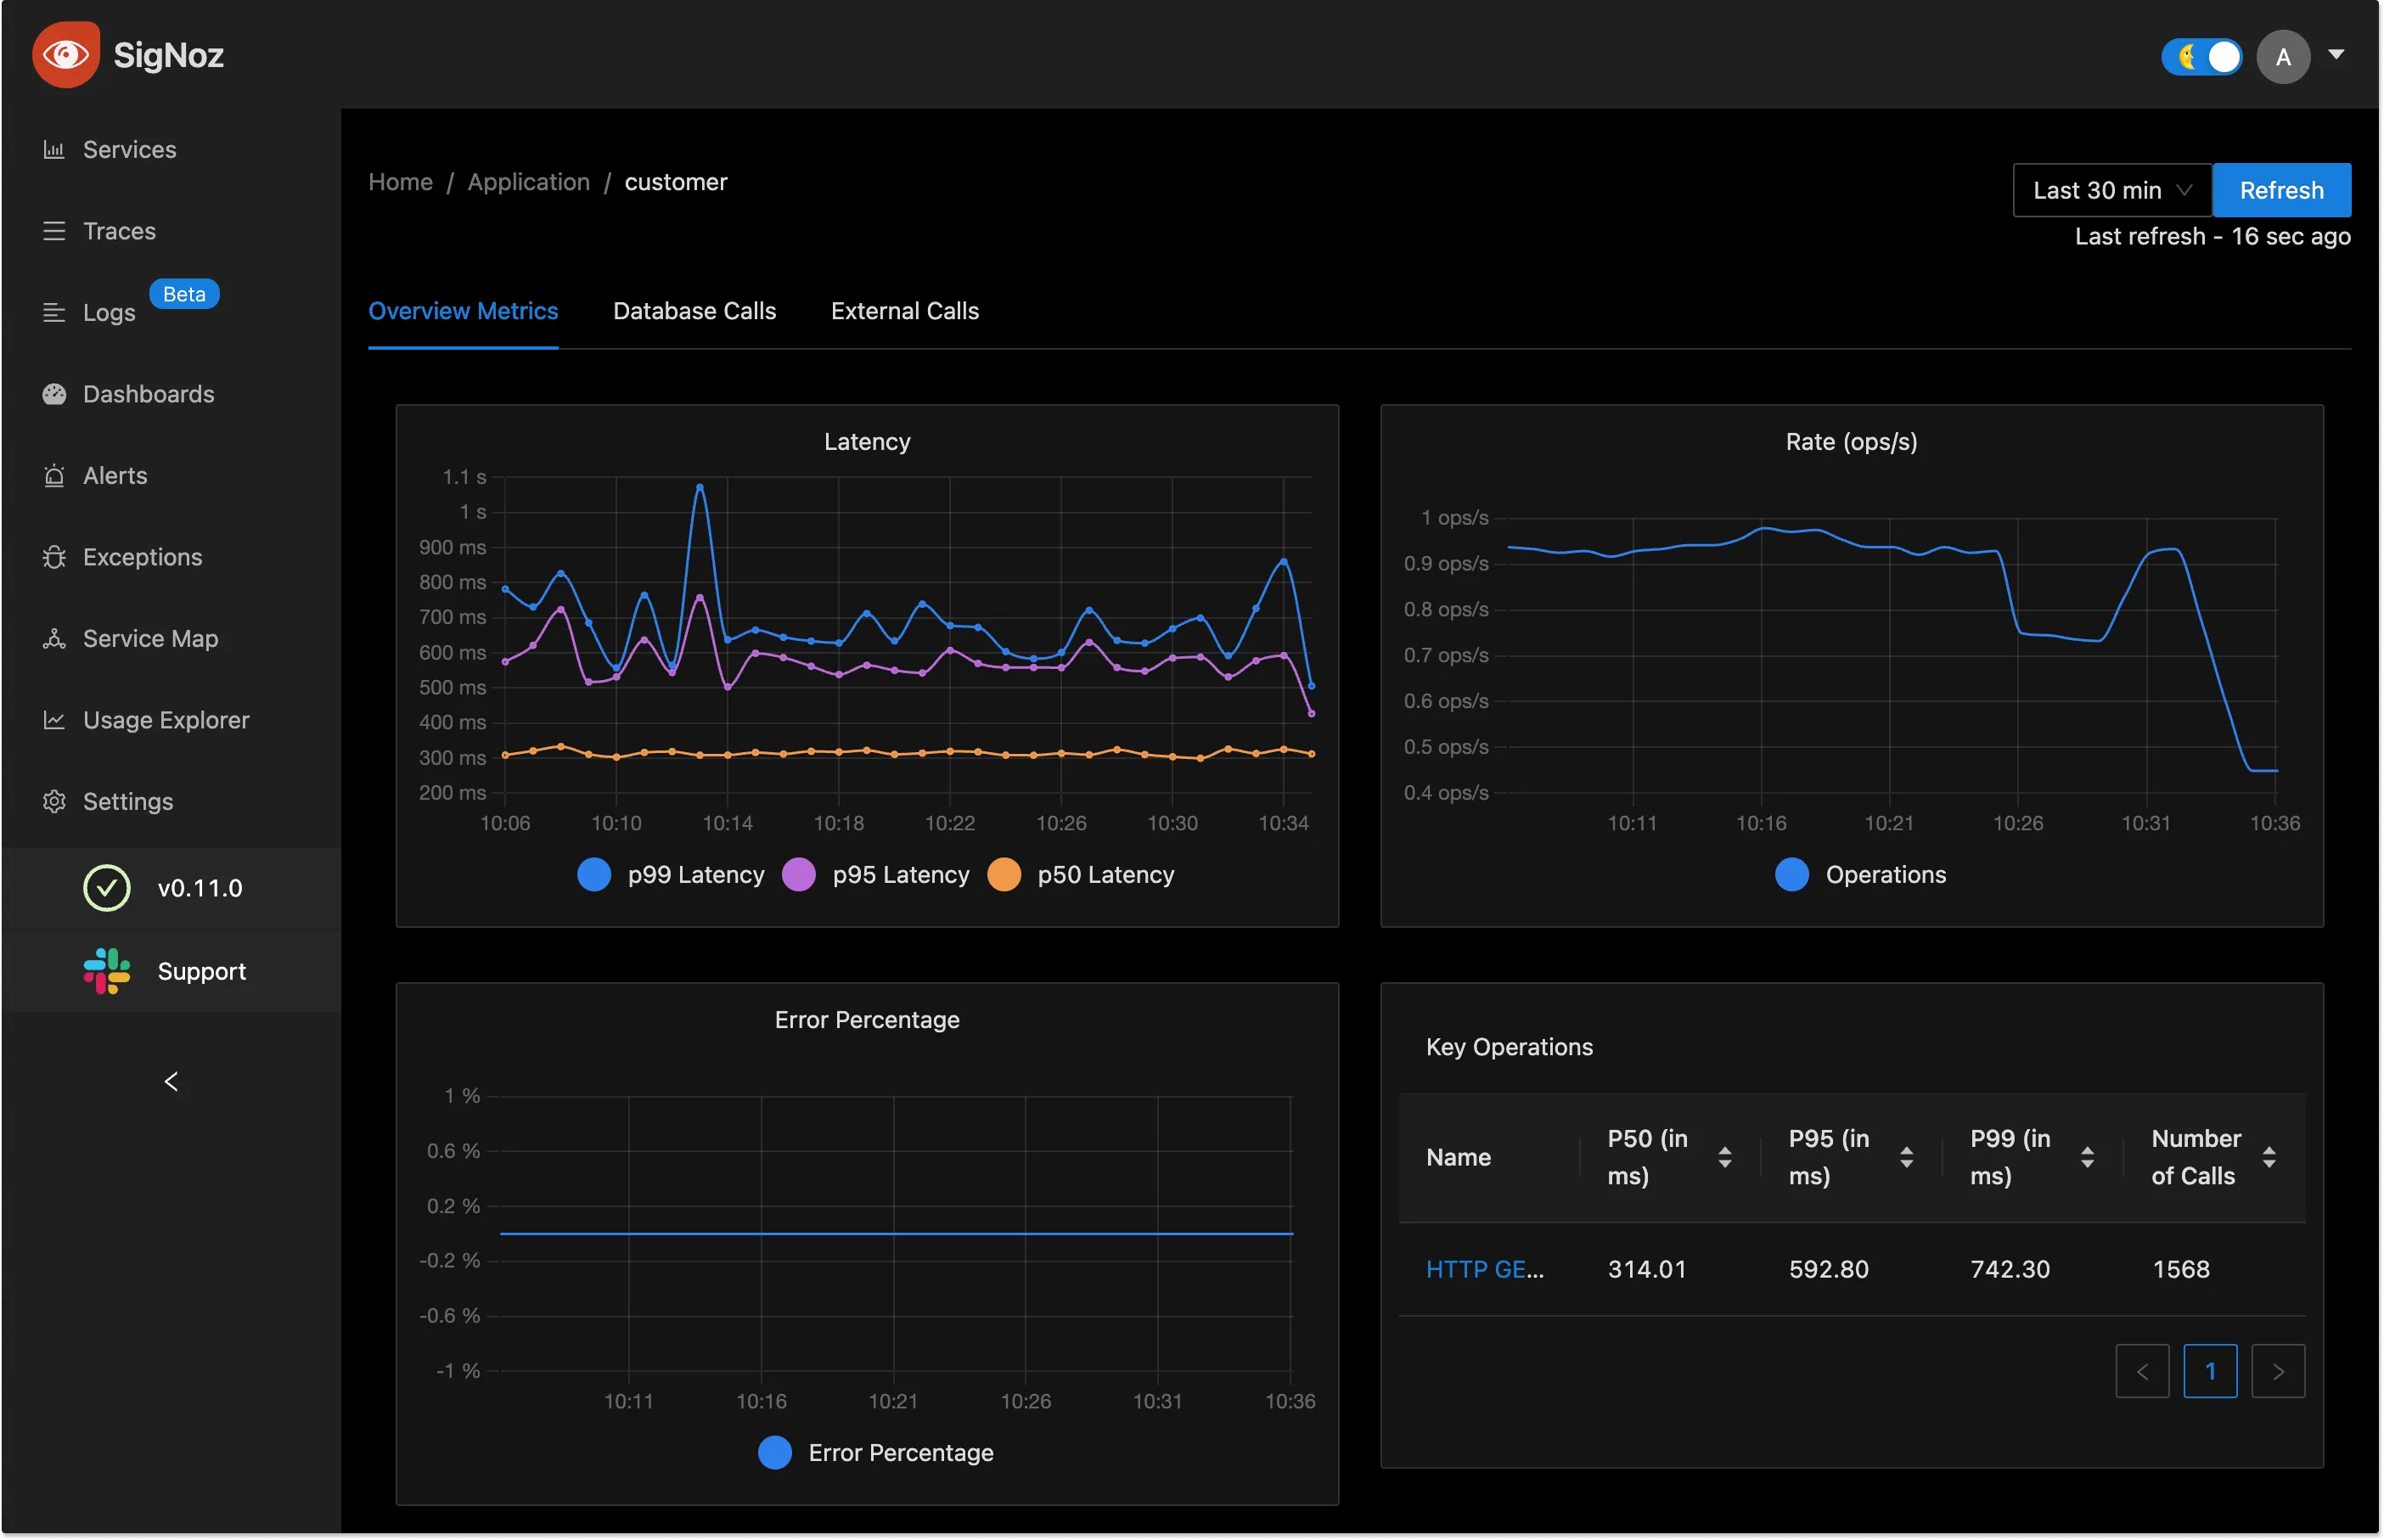This screenshot has width=2384, height=1540.
Task: Switch to Database Calls tab
Action: [x=694, y=309]
